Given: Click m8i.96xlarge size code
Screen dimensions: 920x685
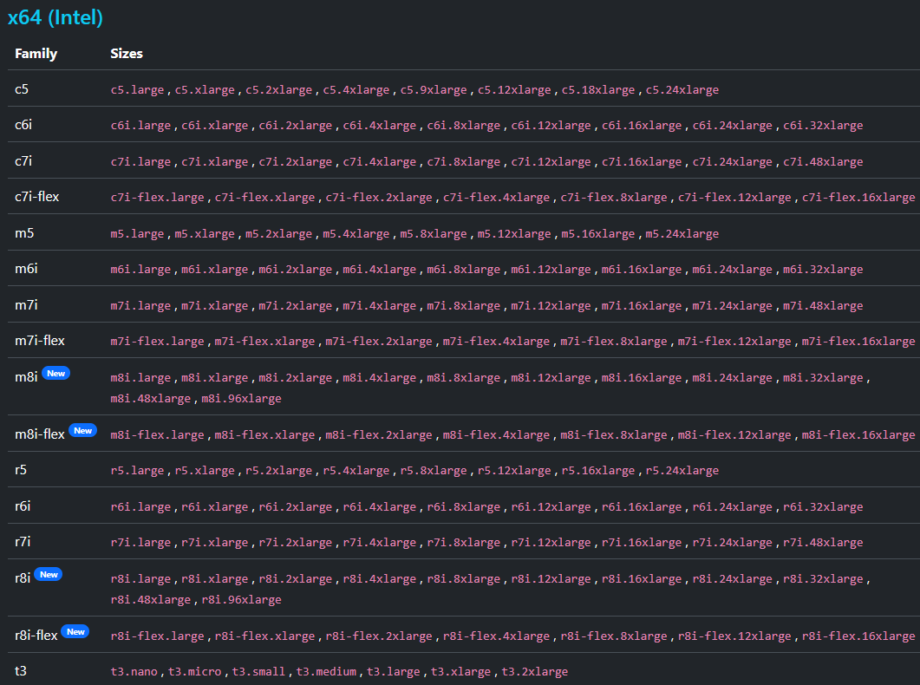Looking at the screenshot, I should point(241,399).
